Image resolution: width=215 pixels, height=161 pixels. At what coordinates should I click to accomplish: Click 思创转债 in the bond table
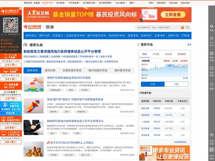(x=145, y=135)
